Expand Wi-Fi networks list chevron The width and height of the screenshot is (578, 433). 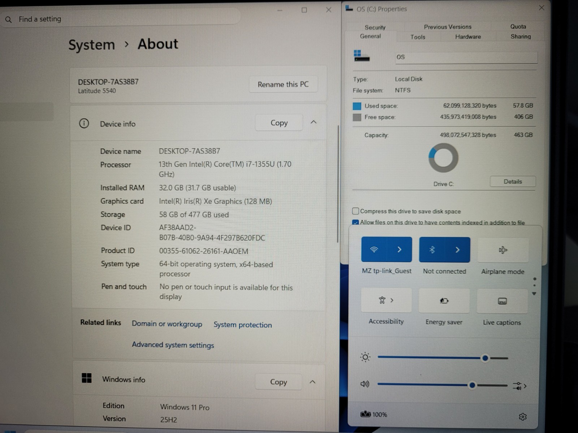[x=400, y=249]
